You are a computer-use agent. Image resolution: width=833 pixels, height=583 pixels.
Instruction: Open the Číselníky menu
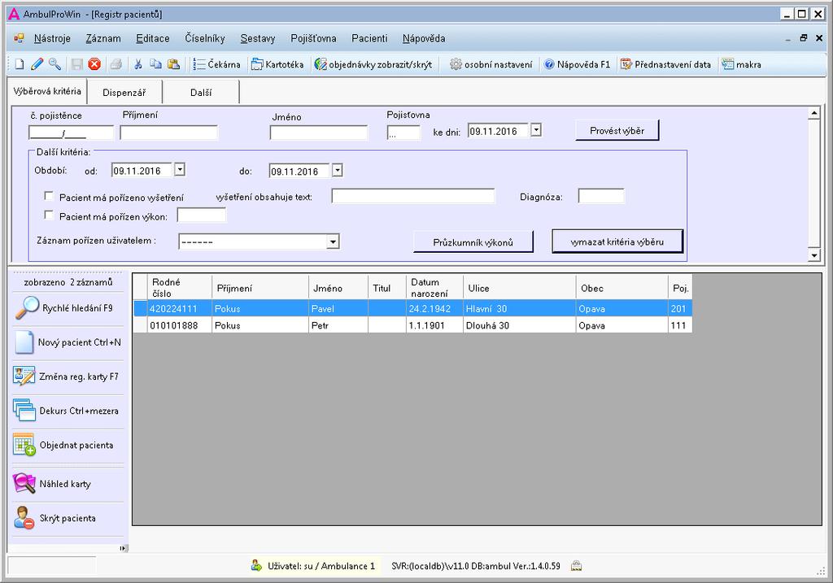coord(204,38)
